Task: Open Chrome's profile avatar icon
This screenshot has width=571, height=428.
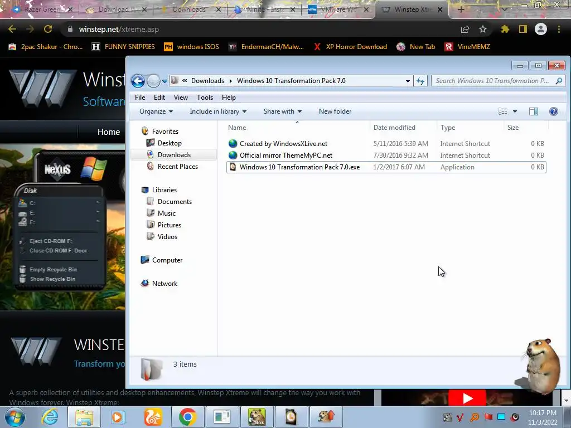Action: click(x=541, y=29)
